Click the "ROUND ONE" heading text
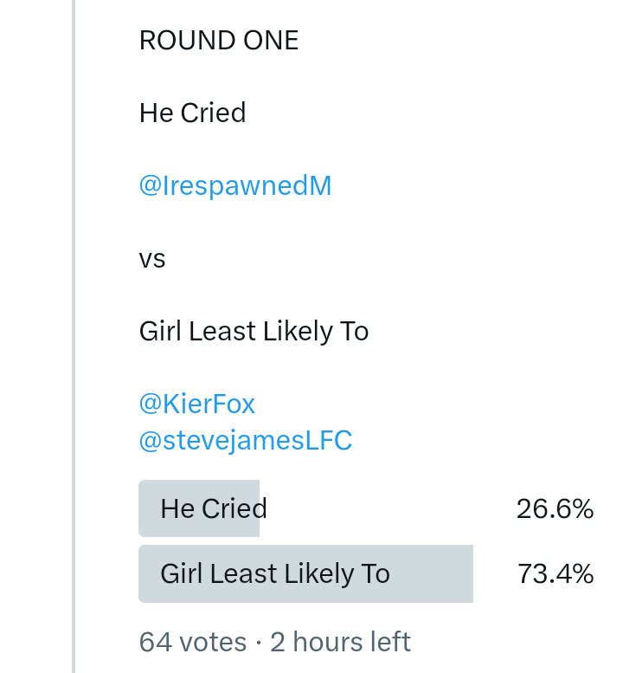The width and height of the screenshot is (623, 673). click(219, 41)
